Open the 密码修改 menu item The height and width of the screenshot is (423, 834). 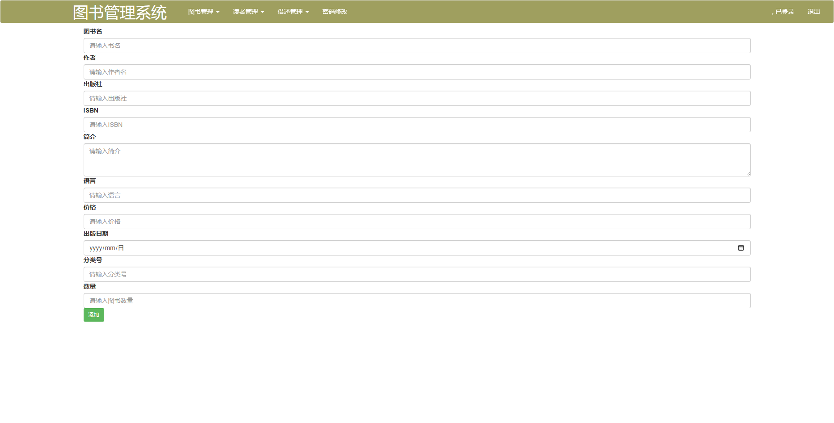[334, 12]
